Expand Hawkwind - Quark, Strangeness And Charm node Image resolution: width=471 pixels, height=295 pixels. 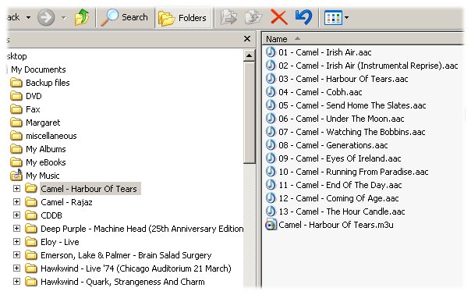click(17, 282)
